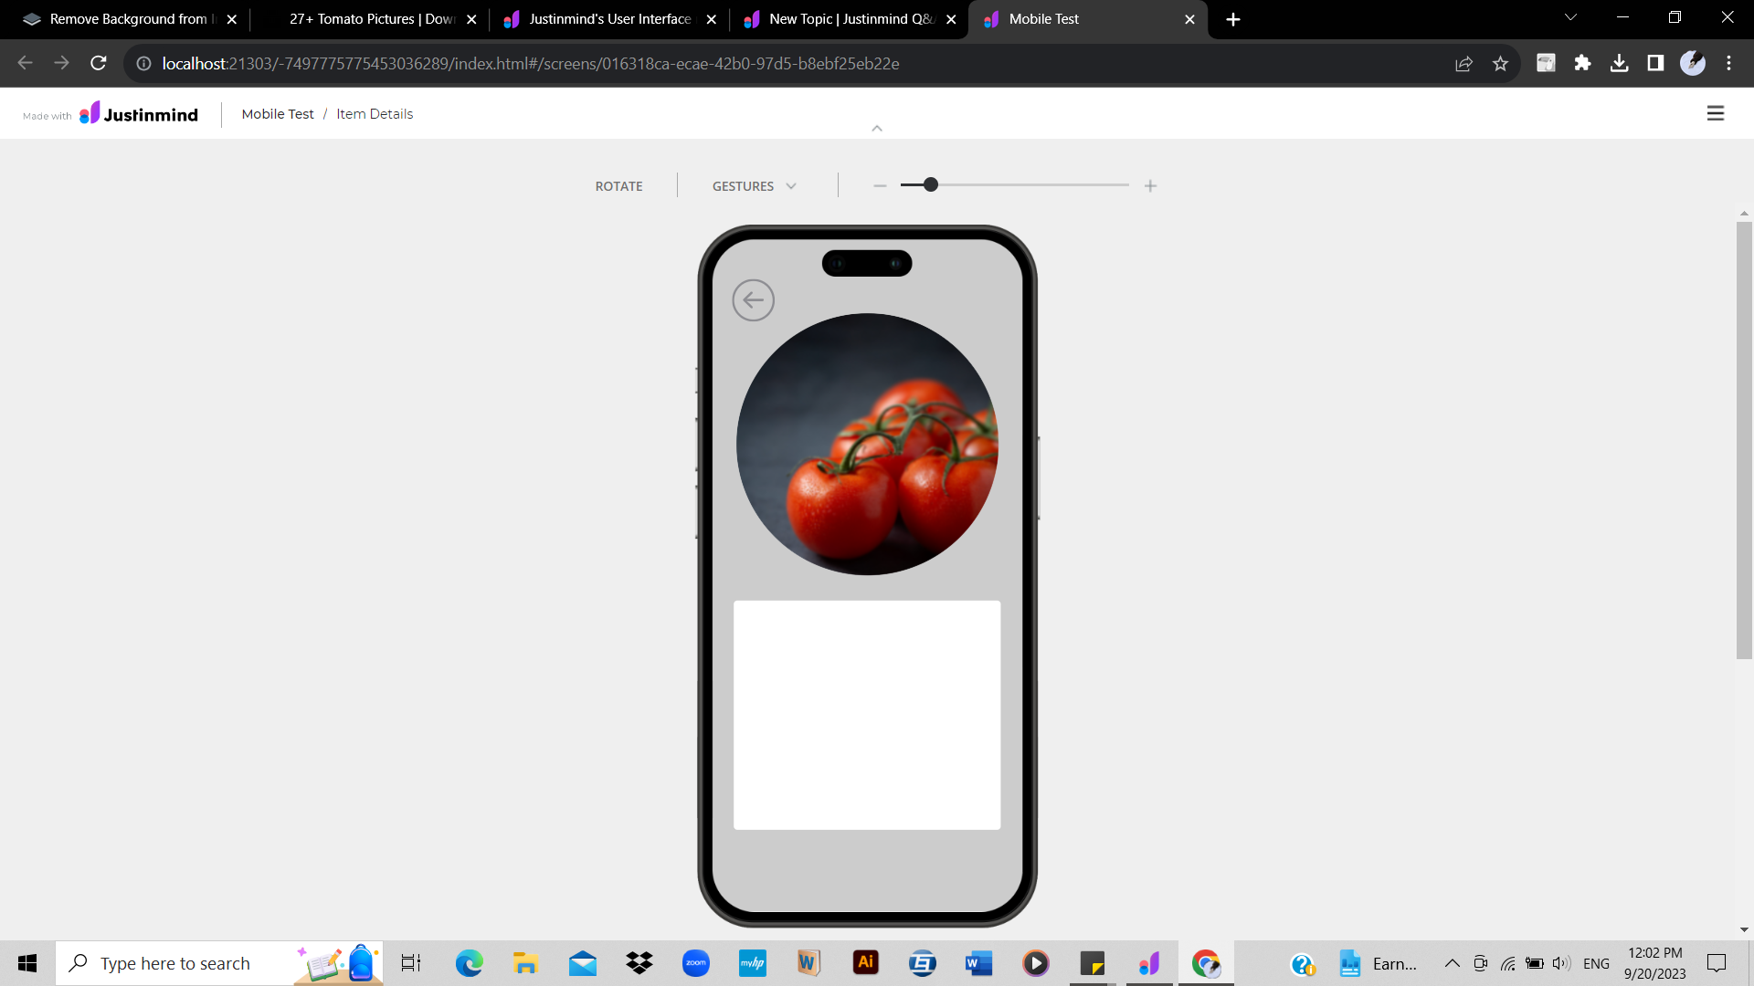Viewport: 1754px width, 986px height.
Task: Expand the GESTURES dropdown
Action: click(755, 186)
